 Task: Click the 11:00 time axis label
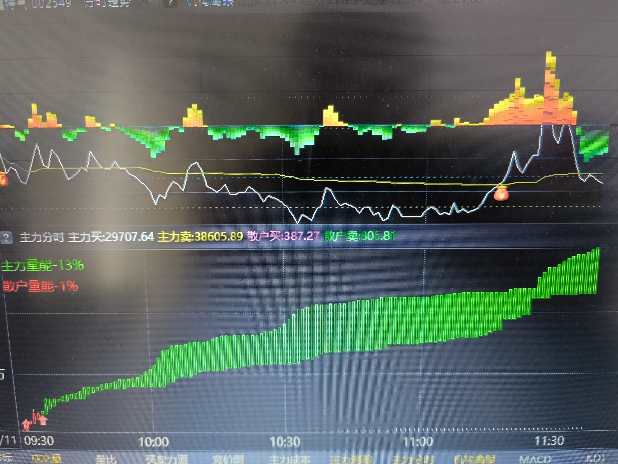[x=418, y=442]
